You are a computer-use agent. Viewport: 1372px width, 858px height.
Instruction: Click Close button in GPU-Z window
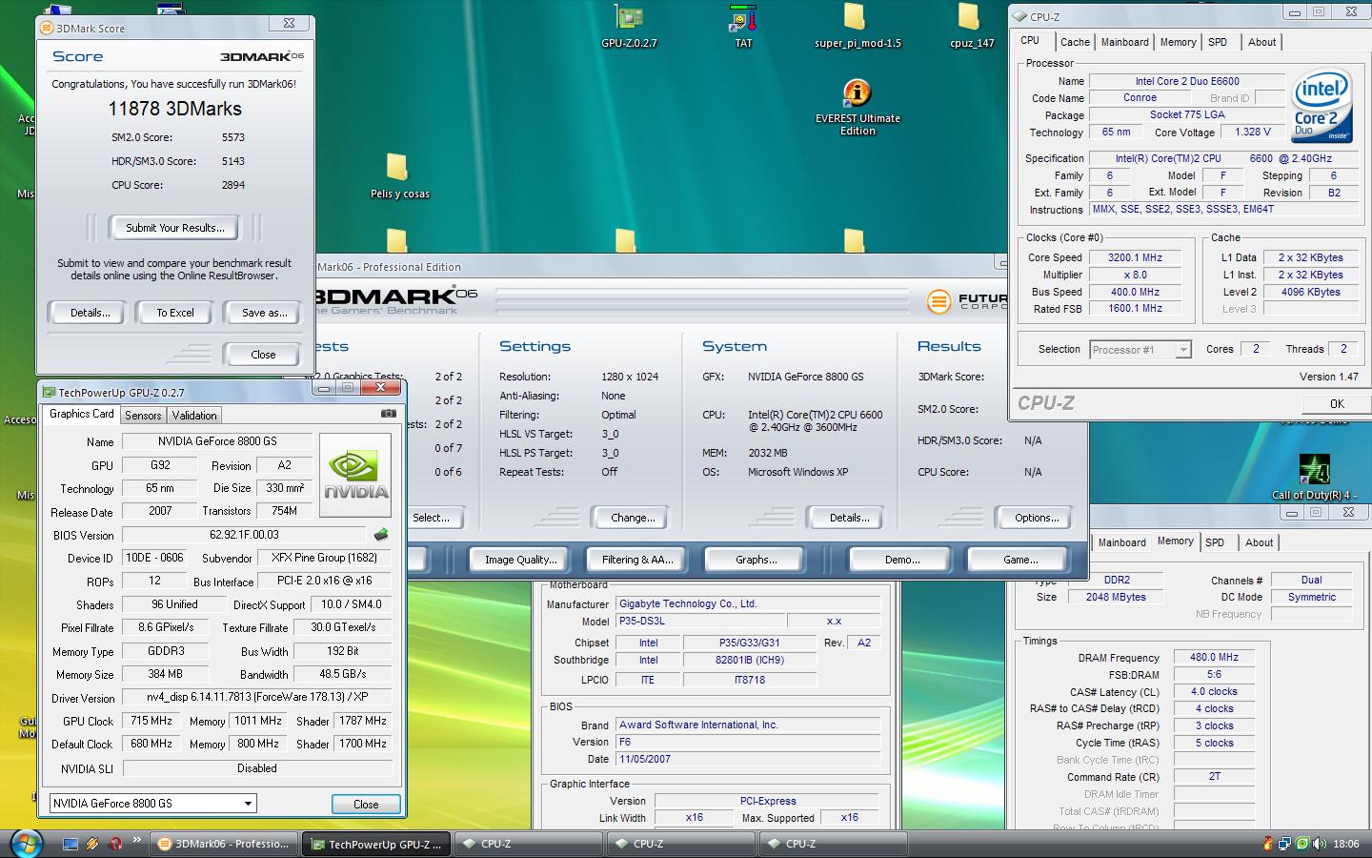tap(366, 805)
